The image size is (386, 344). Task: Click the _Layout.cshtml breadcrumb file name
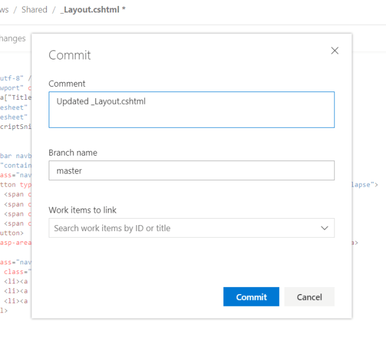tap(92, 10)
